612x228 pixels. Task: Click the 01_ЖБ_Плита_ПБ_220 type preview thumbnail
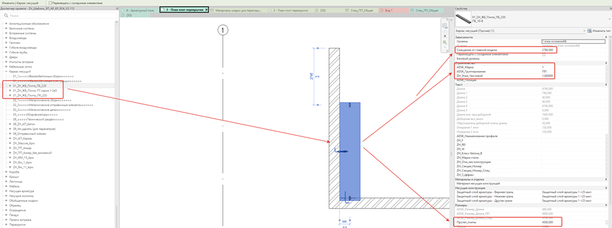tap(462, 19)
